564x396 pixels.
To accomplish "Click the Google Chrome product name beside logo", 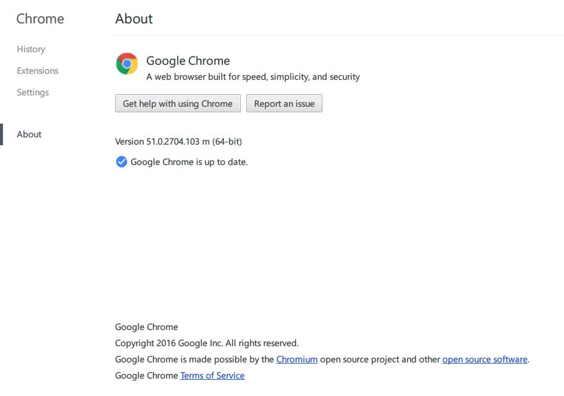I will [x=188, y=61].
